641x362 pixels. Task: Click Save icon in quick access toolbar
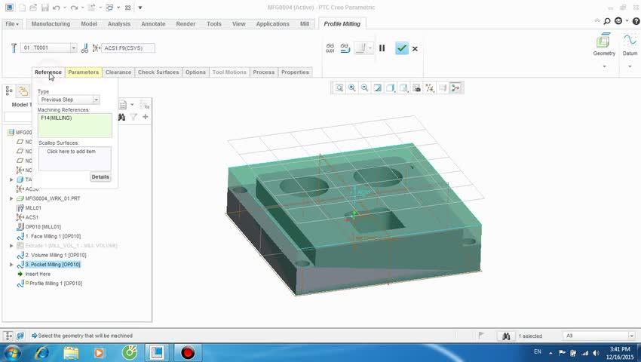[45, 8]
